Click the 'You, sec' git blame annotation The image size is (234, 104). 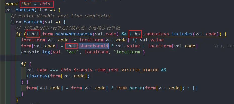(x=224, y=46)
